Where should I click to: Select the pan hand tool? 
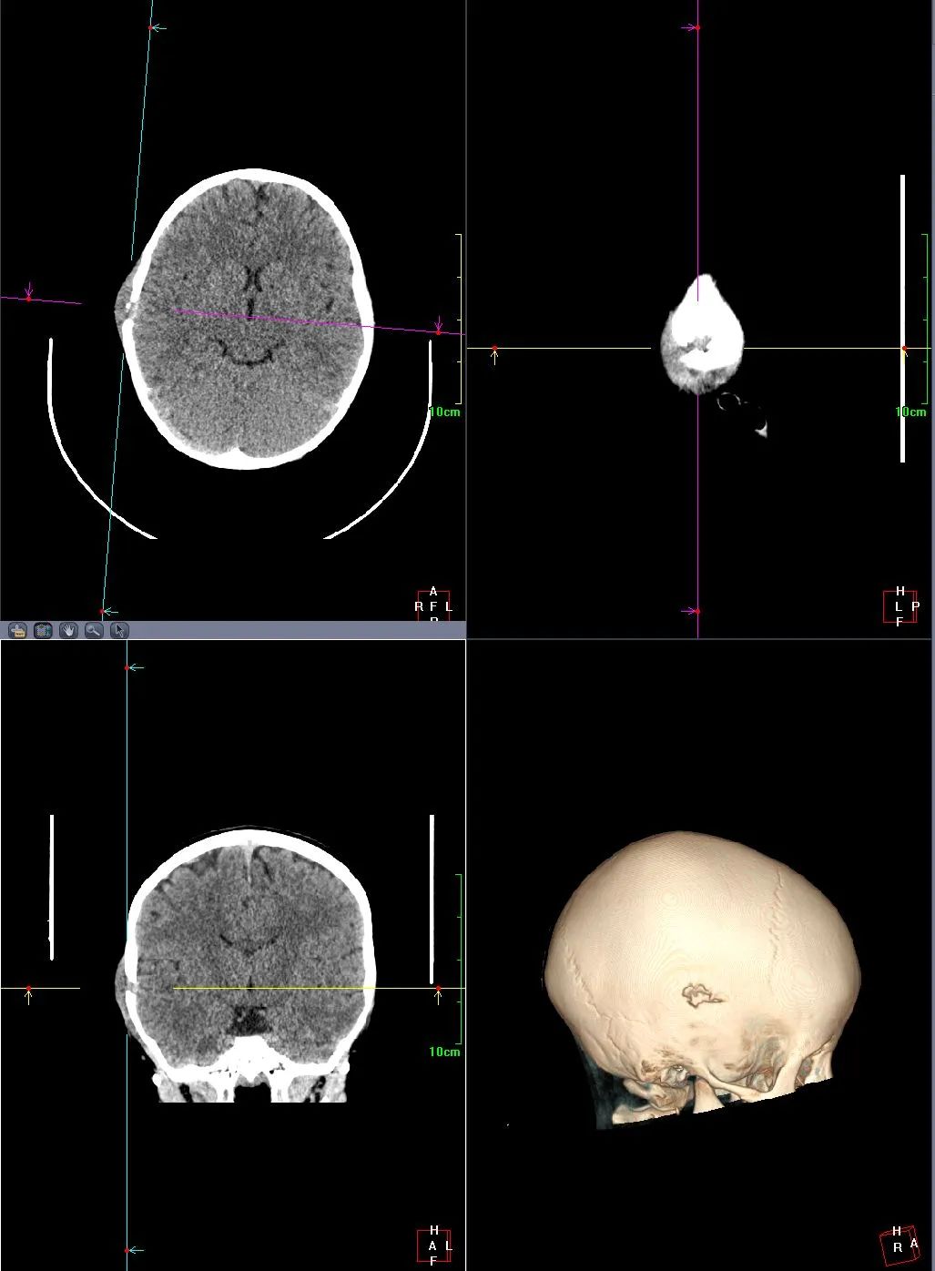(68, 630)
